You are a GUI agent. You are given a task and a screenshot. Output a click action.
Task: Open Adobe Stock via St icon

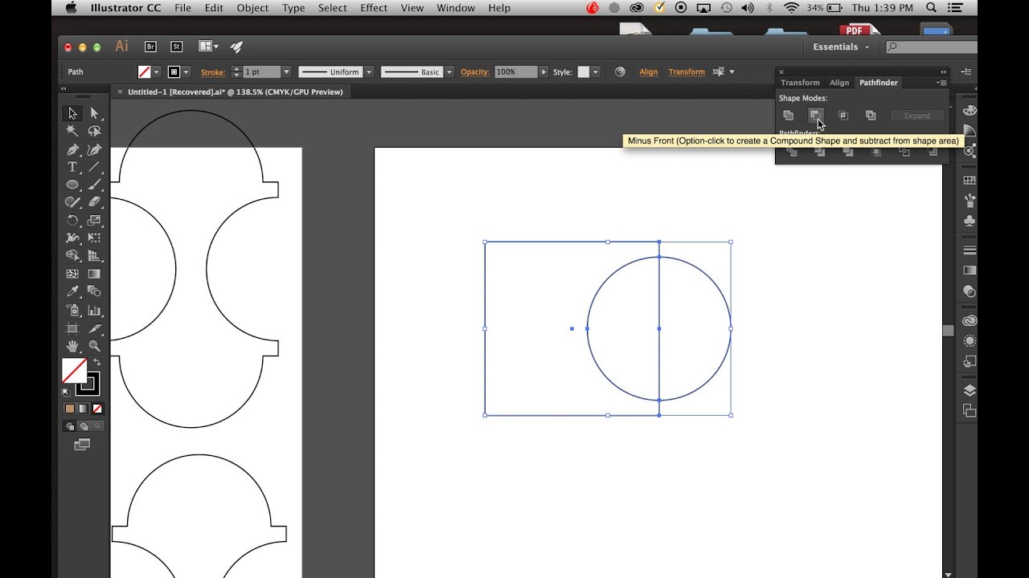click(x=177, y=47)
